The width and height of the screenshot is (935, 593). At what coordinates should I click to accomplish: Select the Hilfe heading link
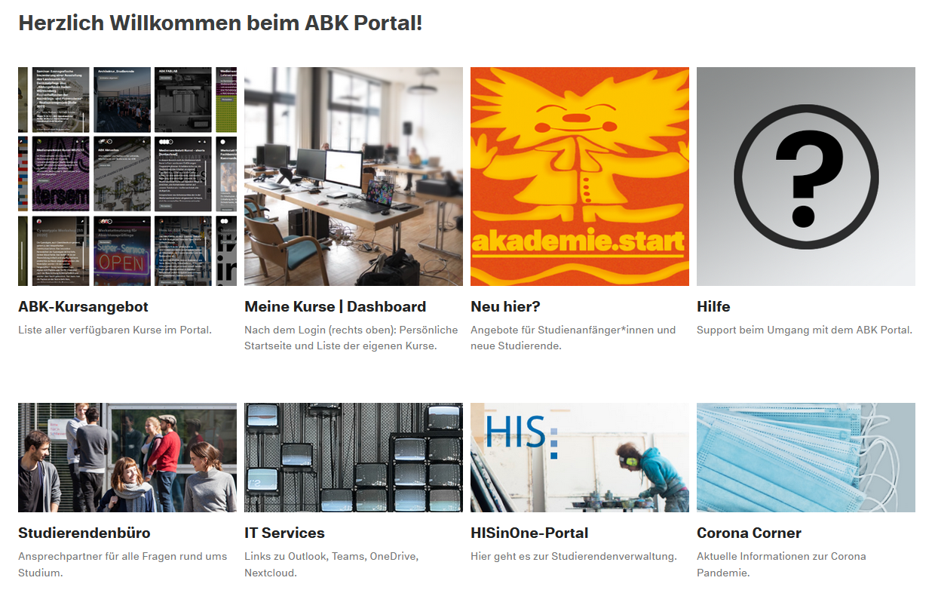point(713,306)
